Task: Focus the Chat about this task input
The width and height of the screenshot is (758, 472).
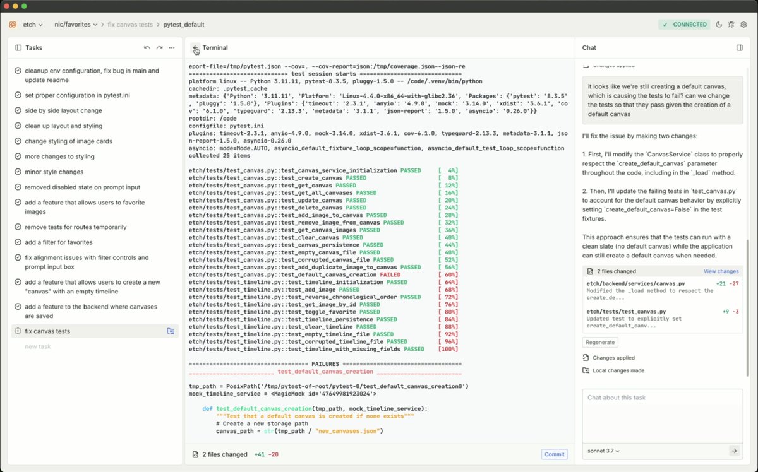Action: [663, 416]
